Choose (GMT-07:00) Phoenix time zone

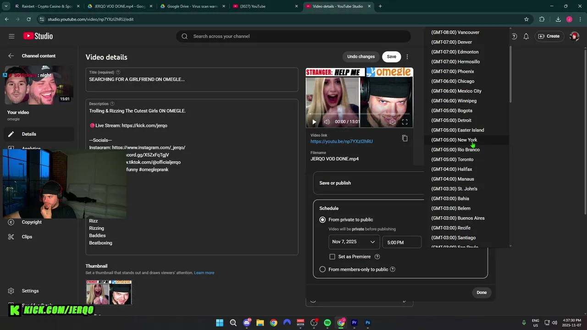click(x=467, y=71)
